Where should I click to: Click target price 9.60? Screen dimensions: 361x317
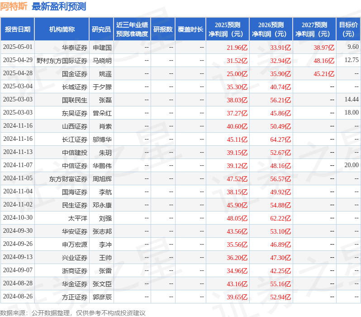tap(353, 47)
